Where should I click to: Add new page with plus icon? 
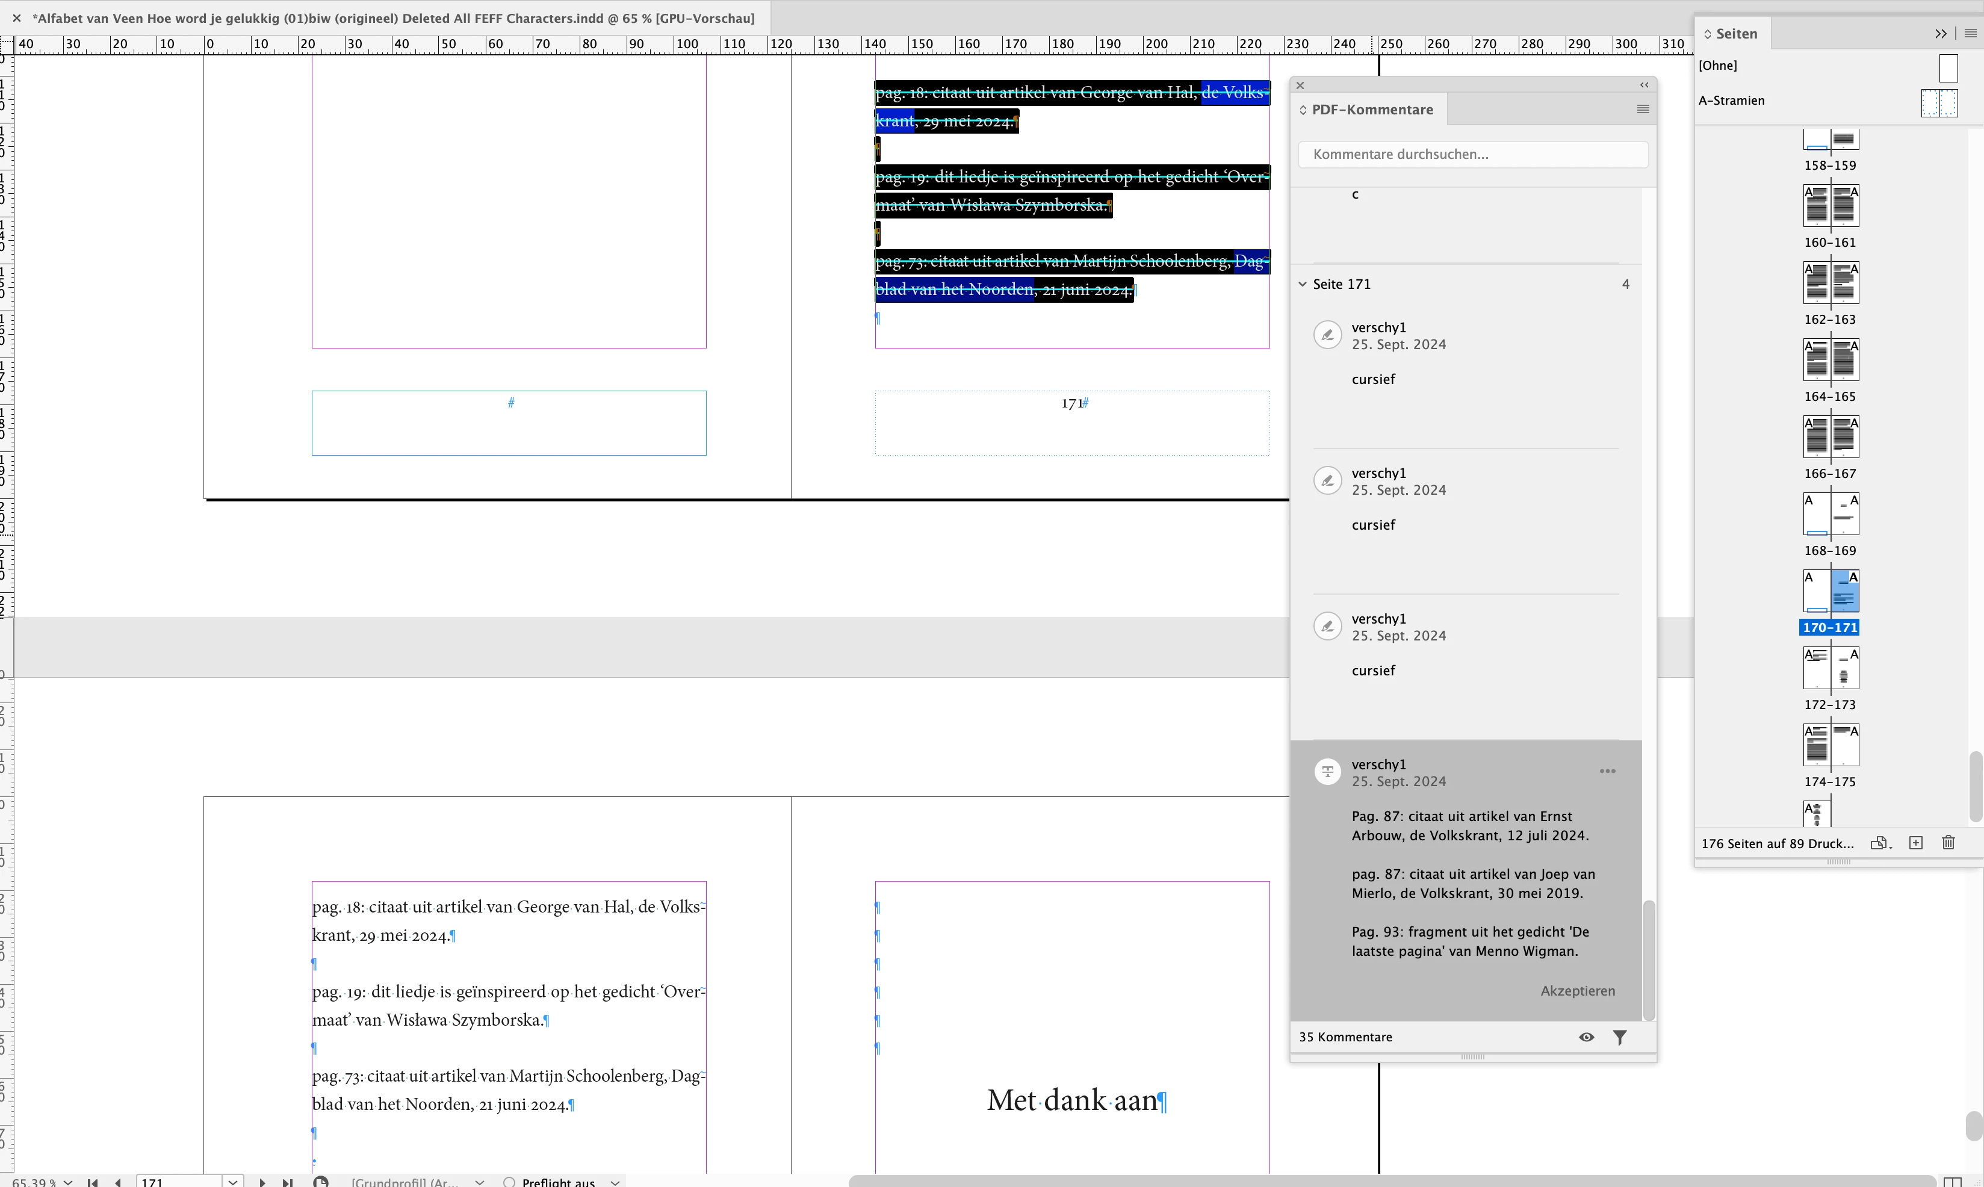click(1915, 842)
